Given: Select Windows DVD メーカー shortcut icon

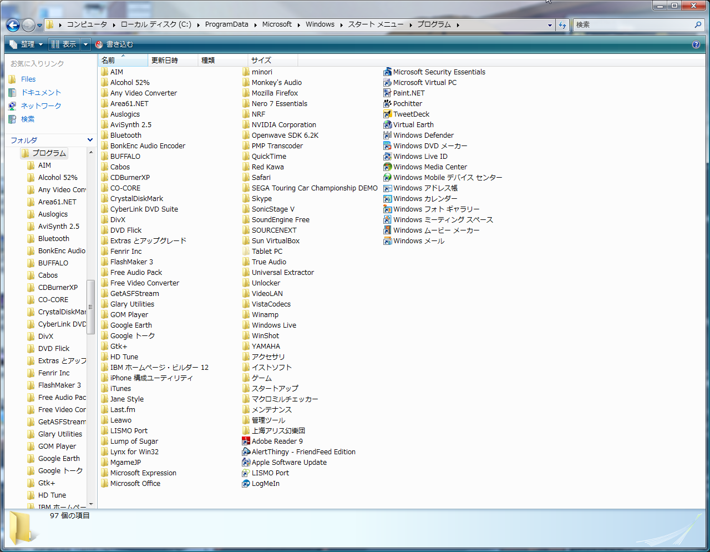Looking at the screenshot, I should point(387,146).
